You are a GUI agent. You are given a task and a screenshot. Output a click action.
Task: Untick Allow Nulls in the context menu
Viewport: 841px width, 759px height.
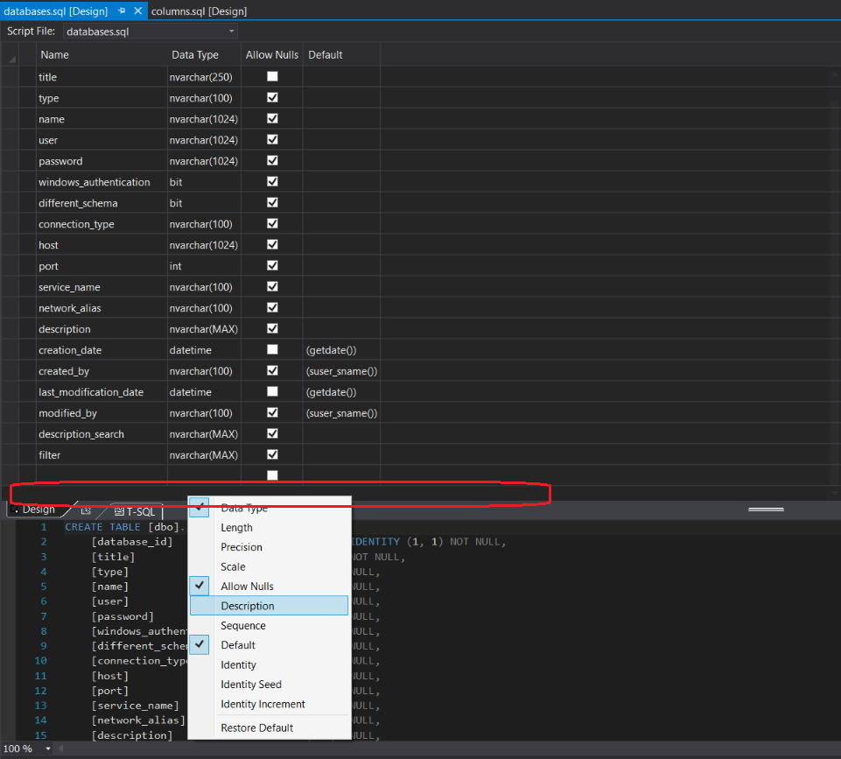(270, 587)
